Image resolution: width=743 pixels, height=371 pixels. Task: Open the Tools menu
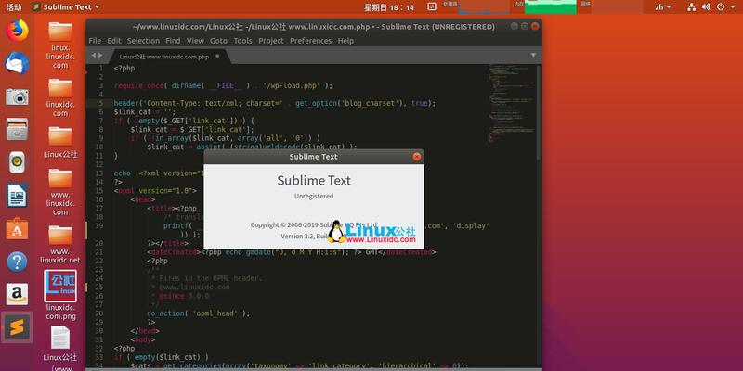tap(242, 41)
